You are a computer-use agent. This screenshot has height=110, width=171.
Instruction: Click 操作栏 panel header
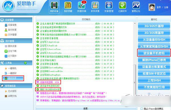tap(154, 19)
